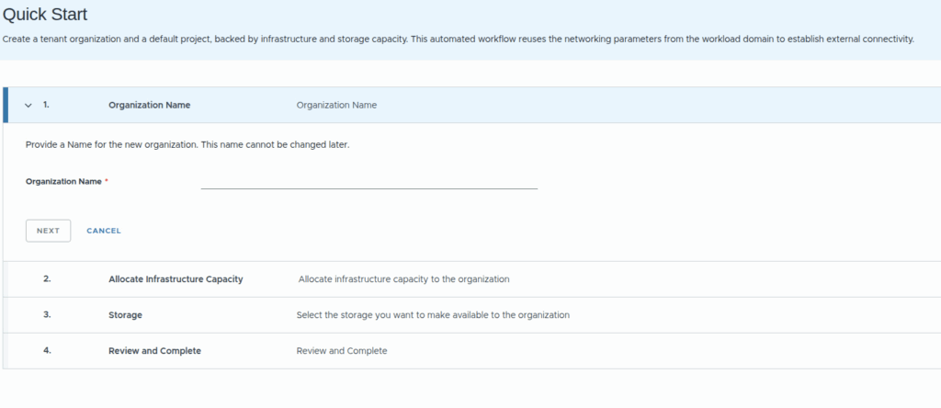Click the Organization Name field label
This screenshot has height=408, width=941.
tap(63, 182)
